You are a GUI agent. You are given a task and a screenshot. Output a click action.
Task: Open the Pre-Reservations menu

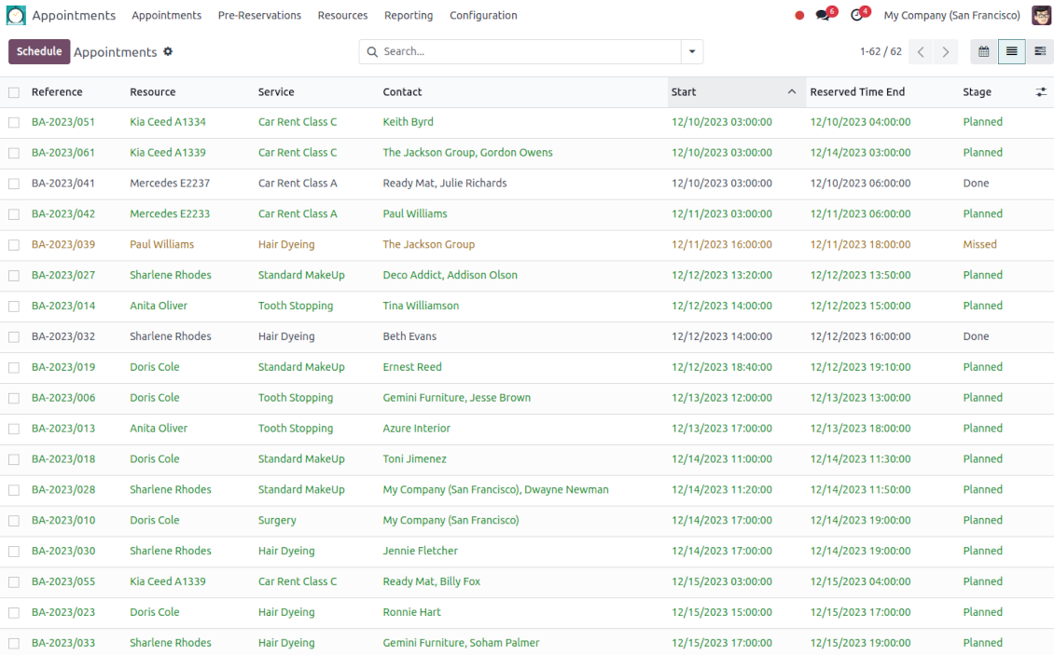tap(259, 16)
